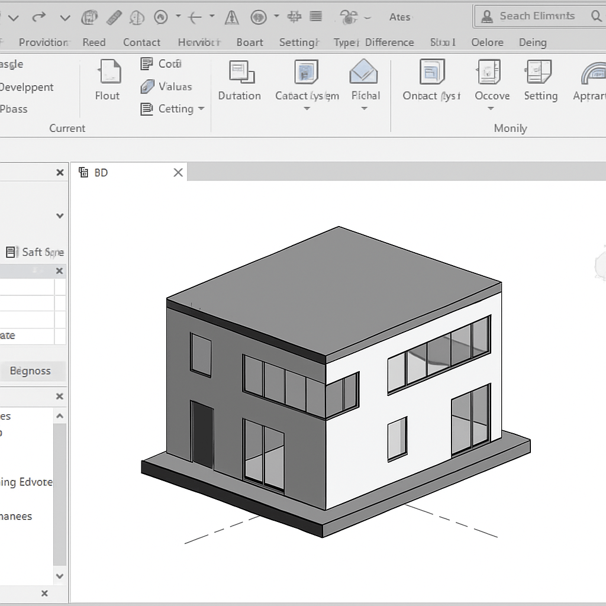Select the Setting tool in the Monily panel
The width and height of the screenshot is (606, 606).
[x=540, y=80]
